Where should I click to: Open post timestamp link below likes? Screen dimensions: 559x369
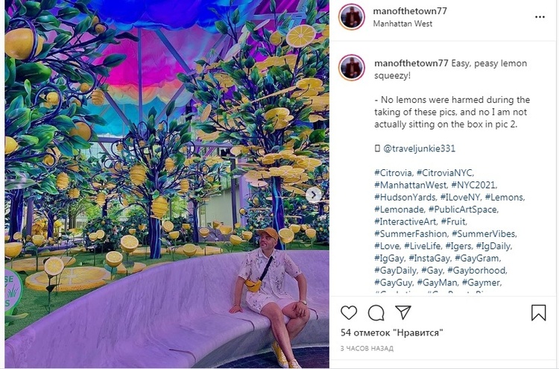click(x=367, y=348)
